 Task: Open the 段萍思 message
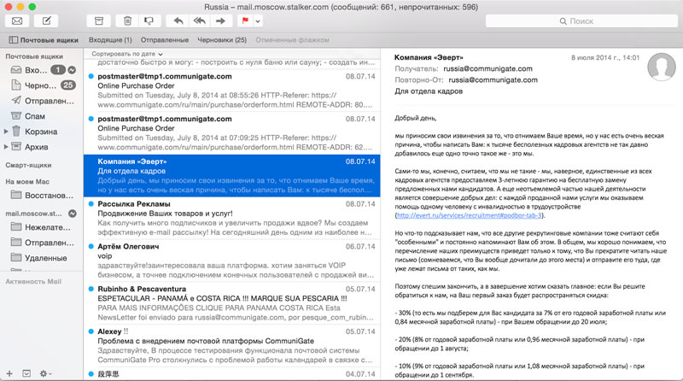[x=231, y=374]
